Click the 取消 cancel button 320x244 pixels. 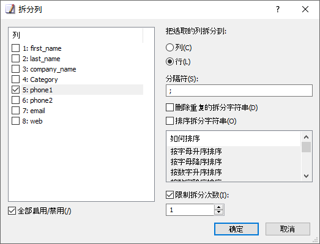[x=288, y=229]
